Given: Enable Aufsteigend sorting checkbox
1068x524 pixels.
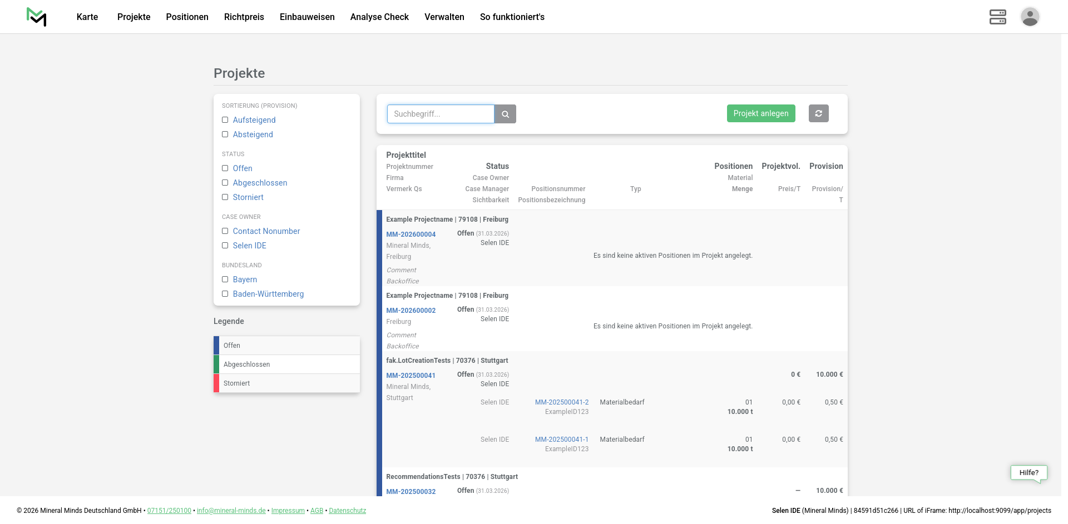Looking at the screenshot, I should coord(225,120).
